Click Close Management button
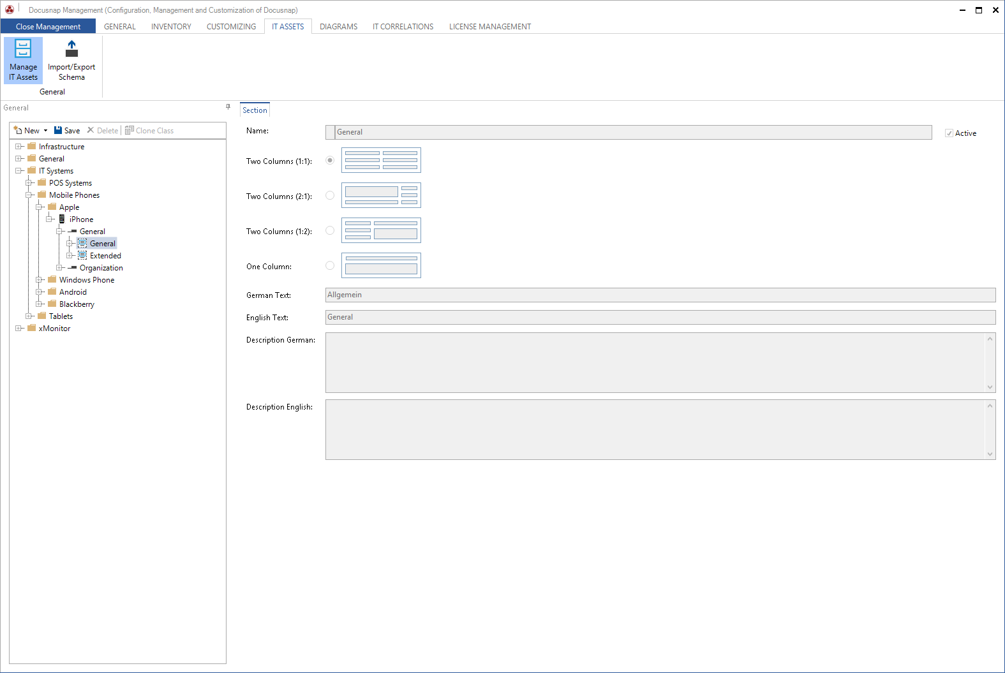The image size is (1005, 673). [x=48, y=26]
